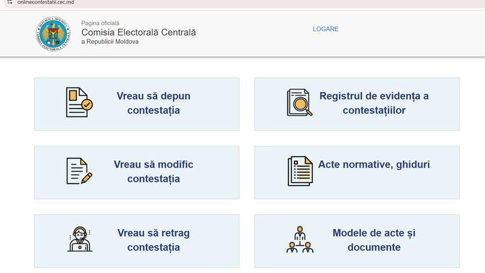Open "Modele de acte și documente" text
This screenshot has width=485, height=273.
[x=373, y=240]
